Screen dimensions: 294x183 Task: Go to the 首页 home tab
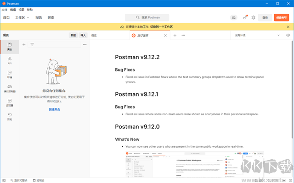point(6,17)
